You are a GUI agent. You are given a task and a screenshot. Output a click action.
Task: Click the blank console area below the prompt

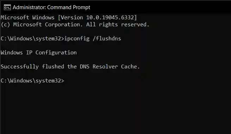(x=115, y=109)
